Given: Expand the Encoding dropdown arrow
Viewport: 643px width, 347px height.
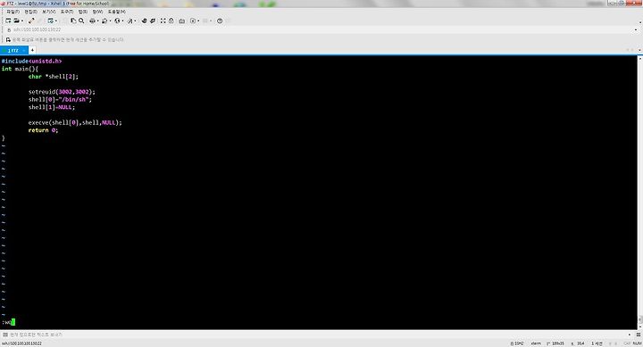Looking at the screenshot, I should [122, 21].
